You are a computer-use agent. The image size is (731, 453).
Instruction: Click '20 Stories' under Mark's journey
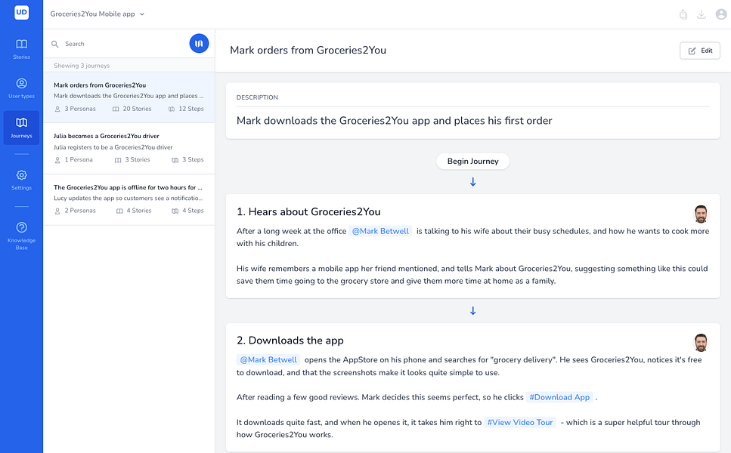[x=132, y=109]
